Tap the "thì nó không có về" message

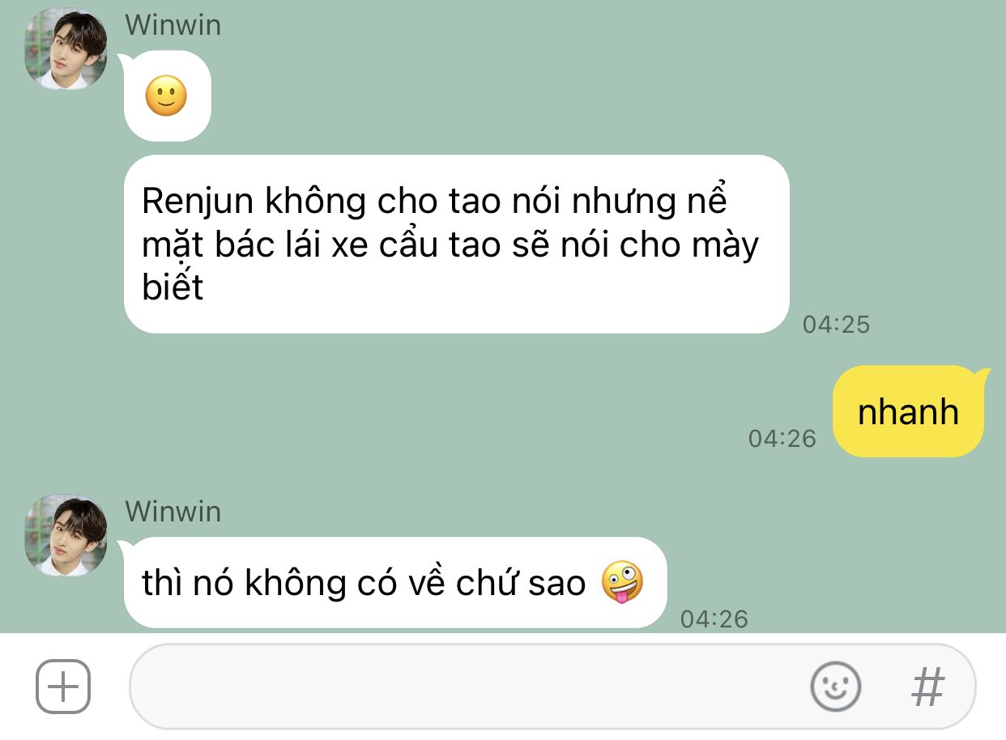394,582
